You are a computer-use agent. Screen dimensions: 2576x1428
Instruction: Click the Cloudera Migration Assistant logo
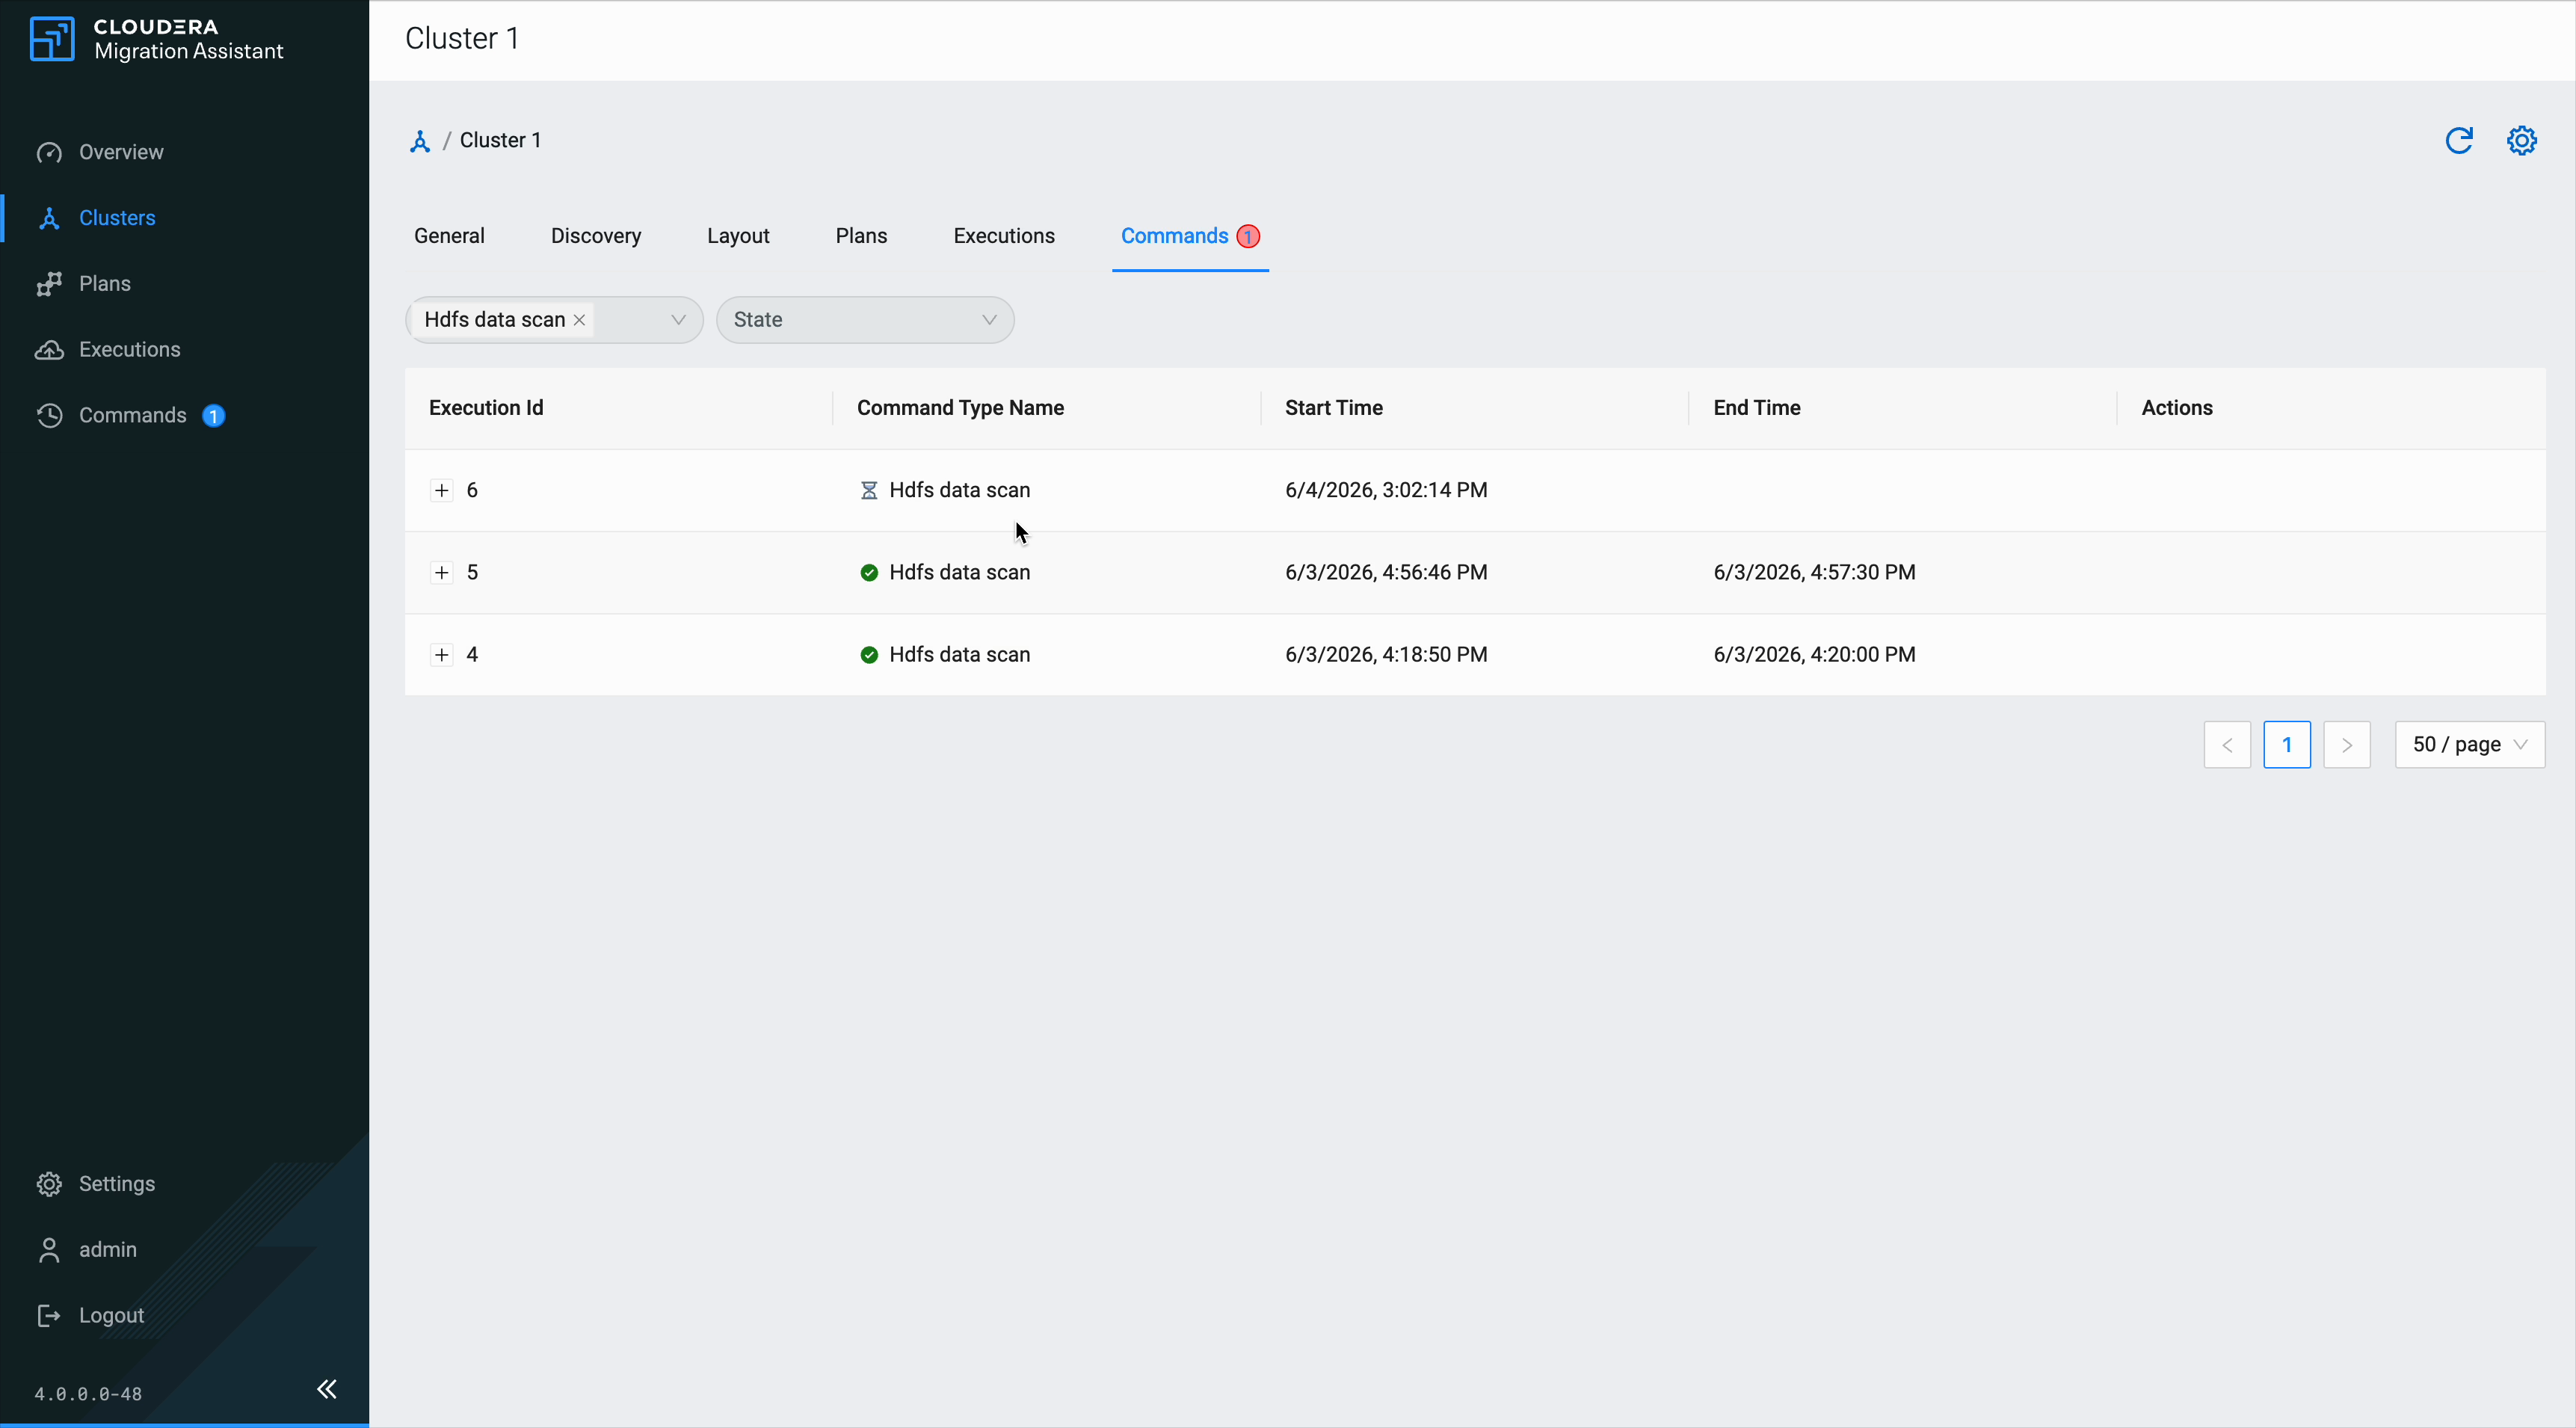[x=156, y=39]
